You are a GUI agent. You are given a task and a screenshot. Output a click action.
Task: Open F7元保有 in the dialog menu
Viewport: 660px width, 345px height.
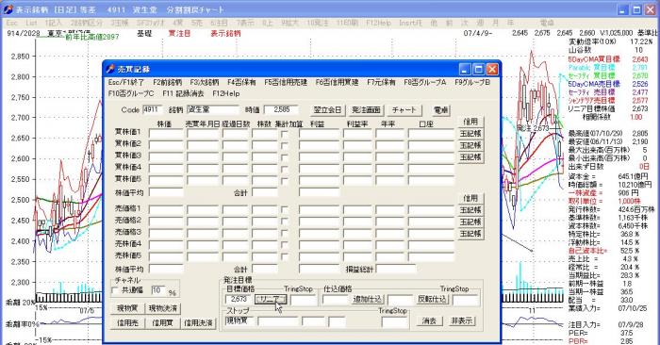(x=381, y=82)
